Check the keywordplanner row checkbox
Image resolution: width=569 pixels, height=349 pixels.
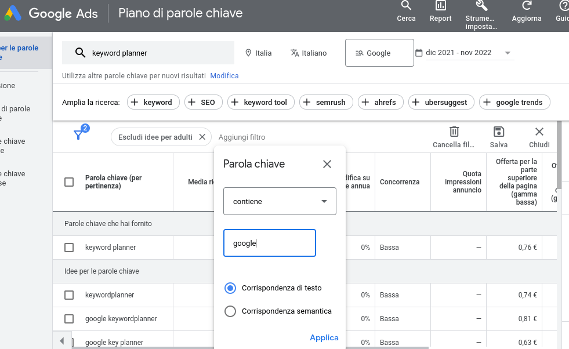pos(69,295)
